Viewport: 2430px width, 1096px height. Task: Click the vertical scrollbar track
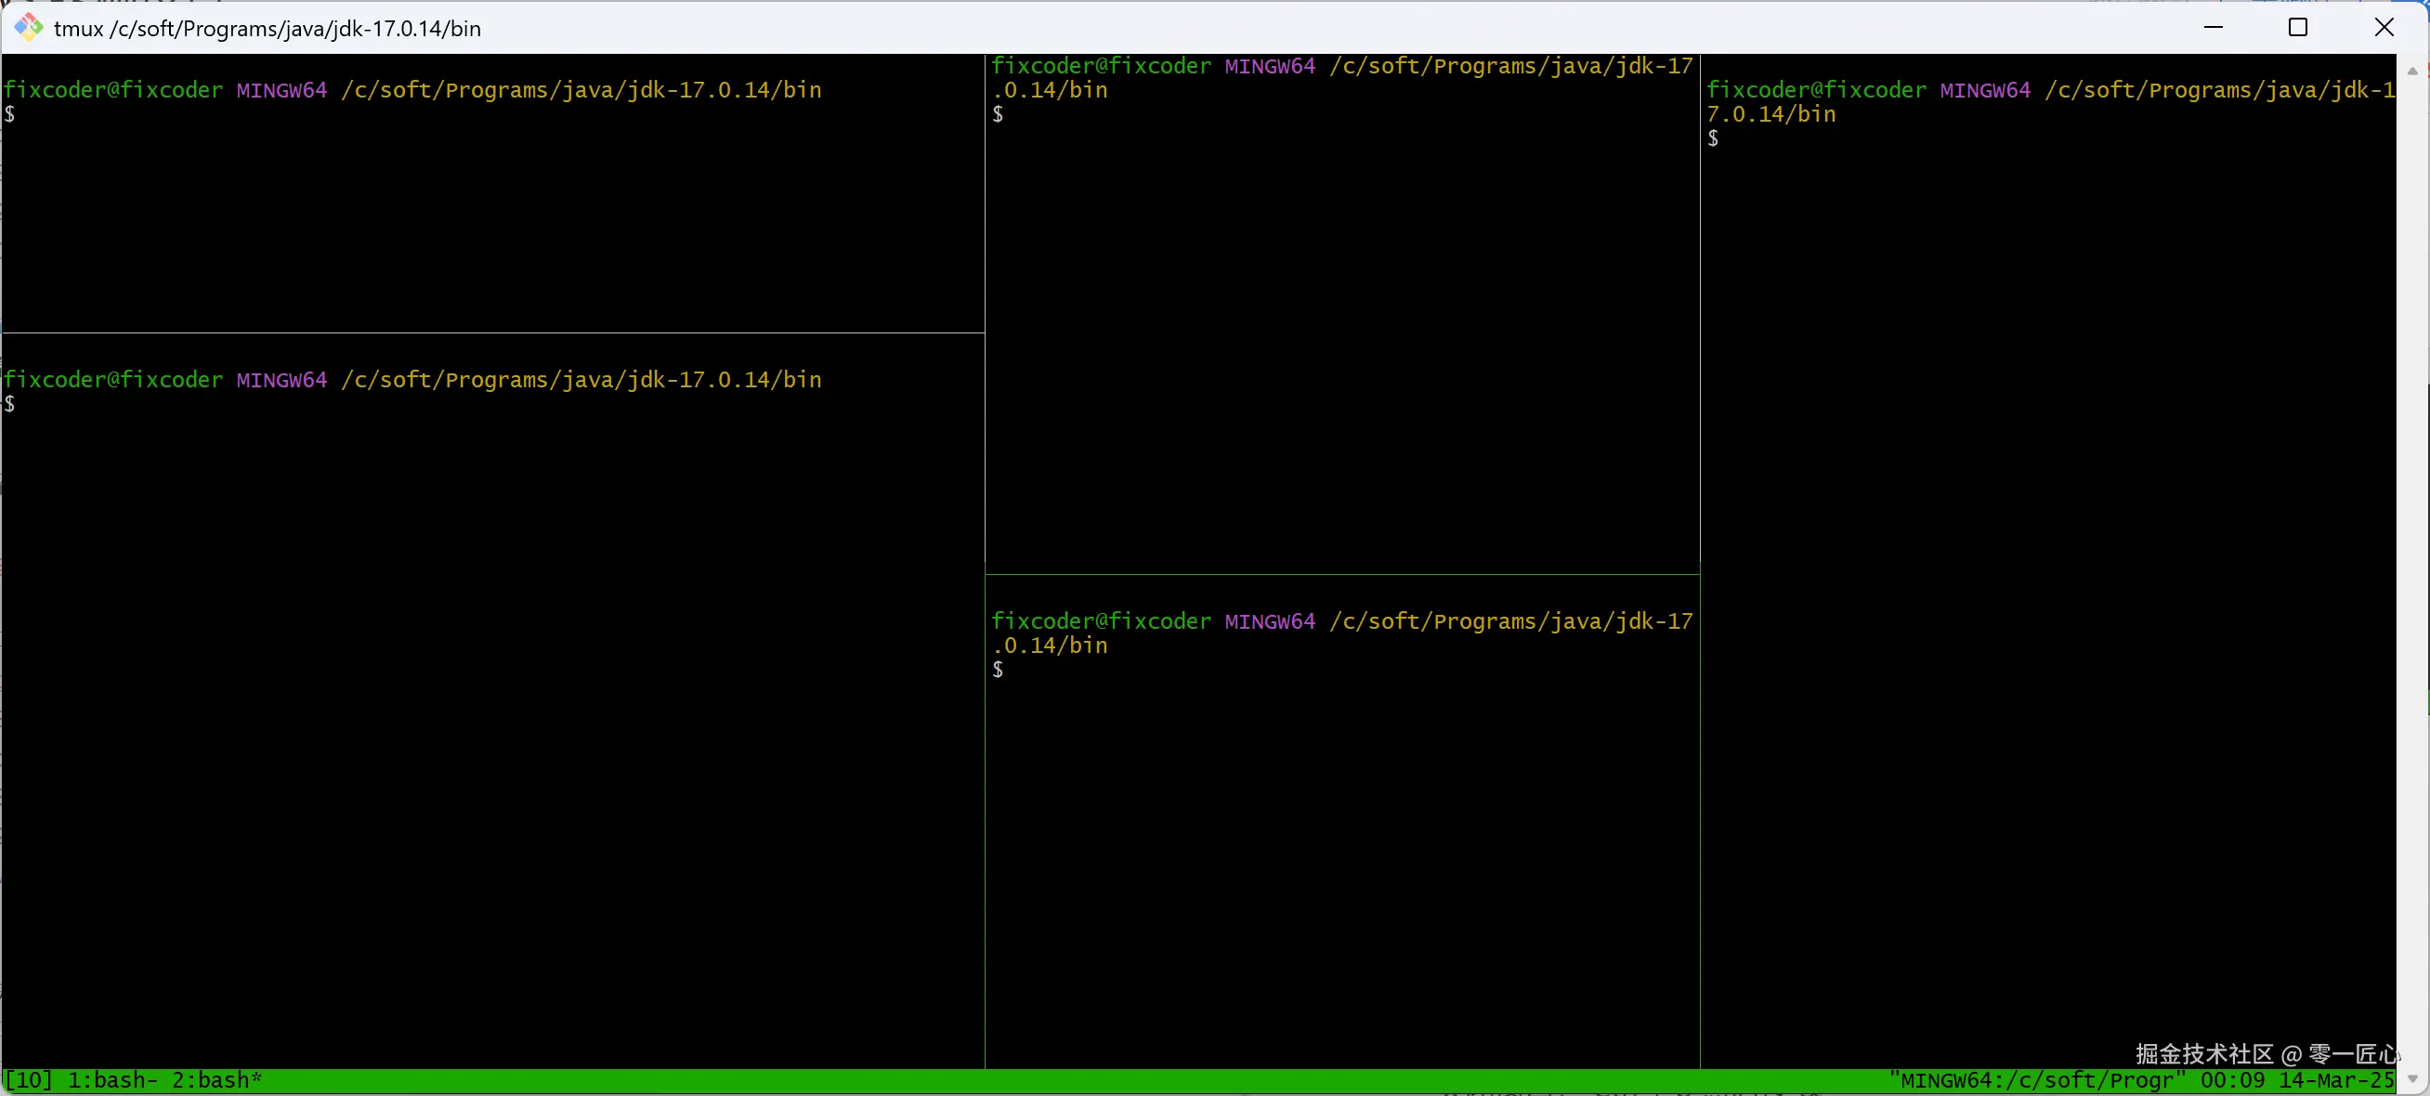pyautogui.click(x=2413, y=566)
